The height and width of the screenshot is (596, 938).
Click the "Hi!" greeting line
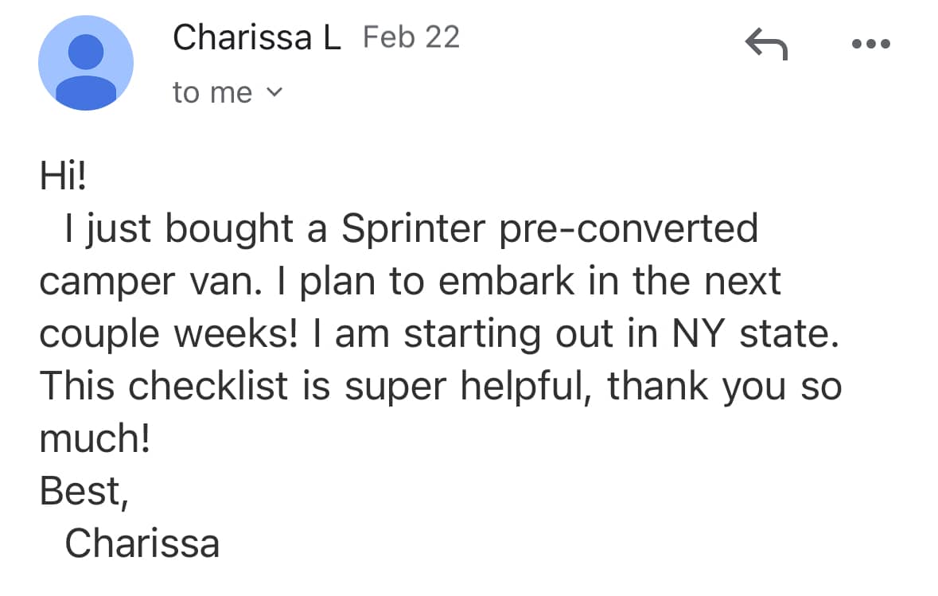point(62,177)
